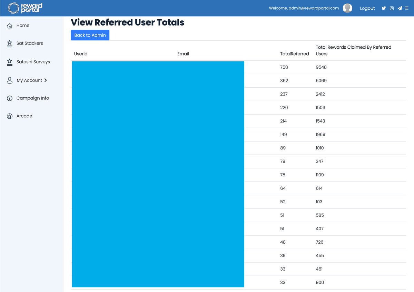Select the 5069 rewards cell
Image resolution: width=414 pixels, height=292 pixels.
click(321, 81)
